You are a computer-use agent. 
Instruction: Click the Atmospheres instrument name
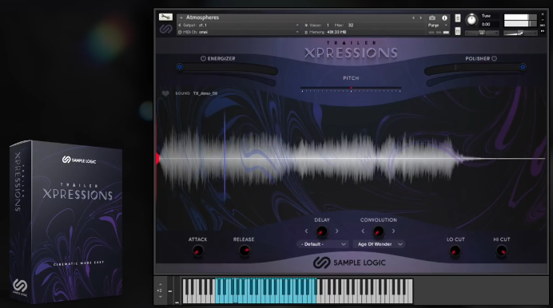202,18
